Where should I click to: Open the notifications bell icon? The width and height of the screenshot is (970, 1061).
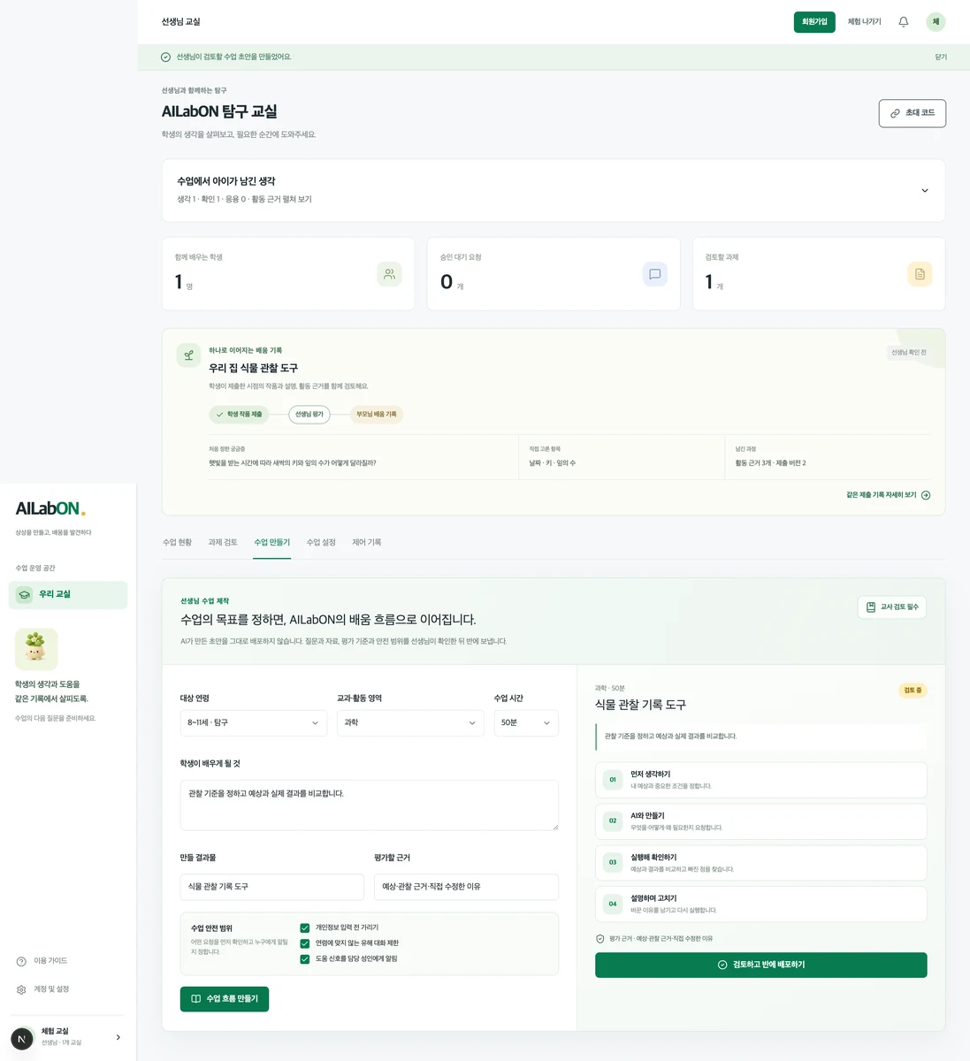[903, 22]
